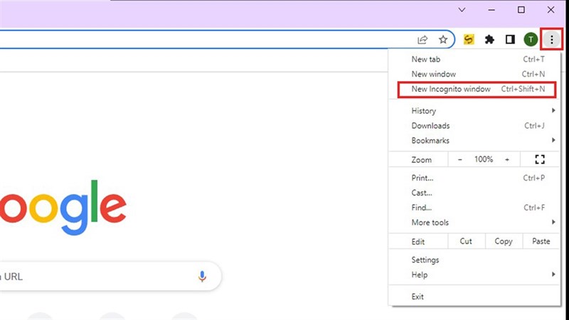Click Copy in the Edit row
This screenshot has height=320, width=569.
pos(504,241)
